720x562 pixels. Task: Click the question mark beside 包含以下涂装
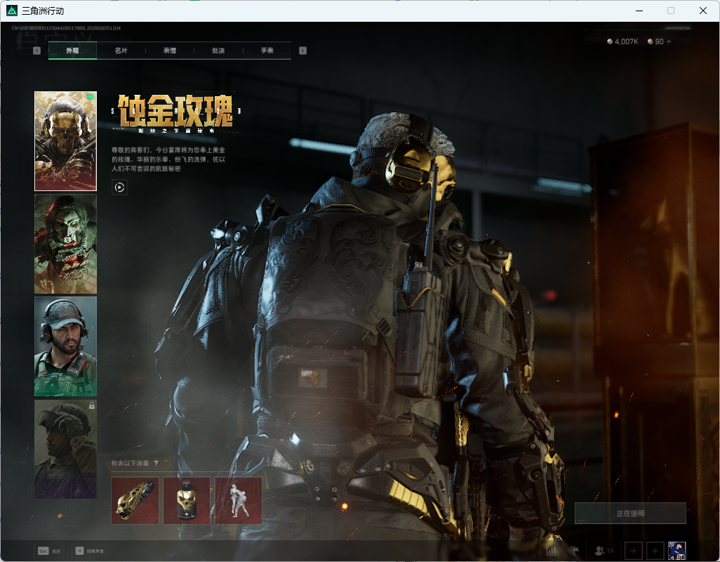pos(156,463)
